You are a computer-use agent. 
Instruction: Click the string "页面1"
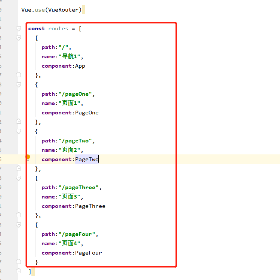click(69, 103)
